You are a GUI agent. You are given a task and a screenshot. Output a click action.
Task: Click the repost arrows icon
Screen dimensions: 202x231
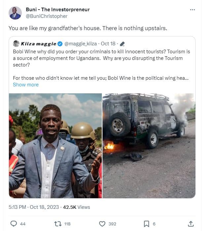click(57, 224)
